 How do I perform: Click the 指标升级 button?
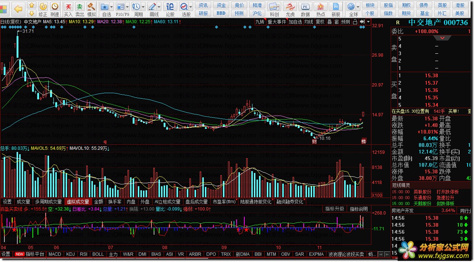point(335,209)
